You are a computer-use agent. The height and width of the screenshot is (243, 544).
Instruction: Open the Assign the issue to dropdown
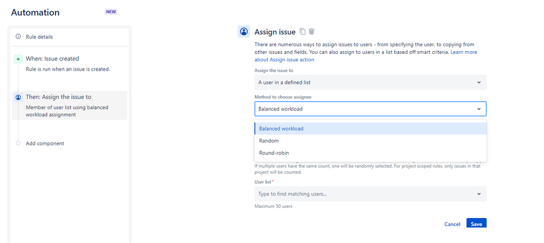click(x=370, y=83)
